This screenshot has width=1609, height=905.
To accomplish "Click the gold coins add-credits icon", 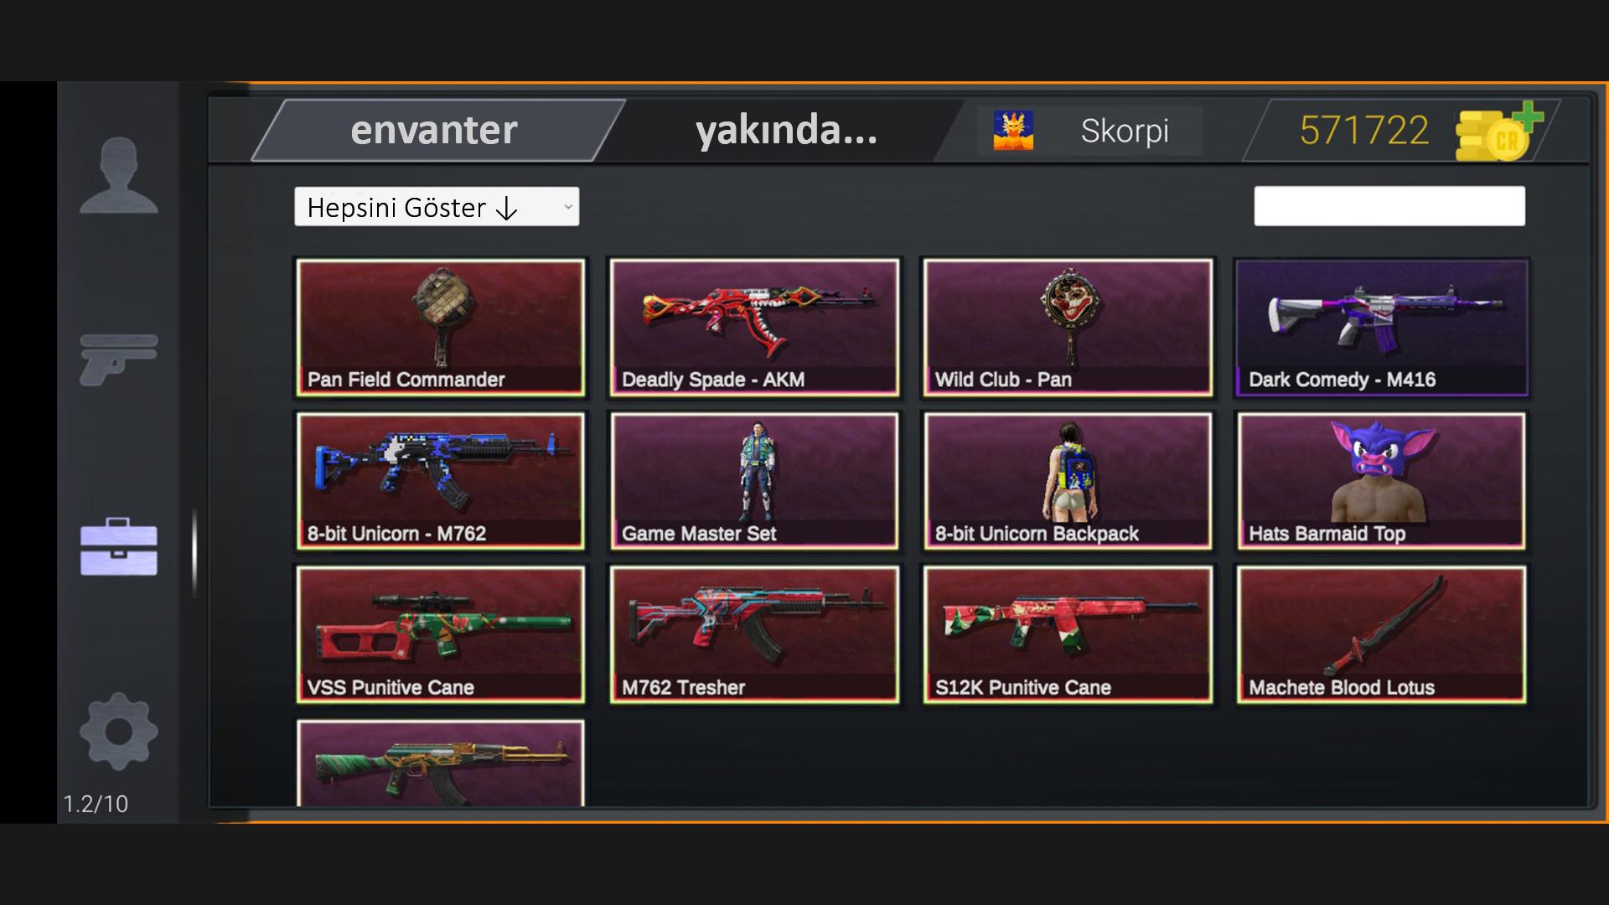I will click(1499, 132).
